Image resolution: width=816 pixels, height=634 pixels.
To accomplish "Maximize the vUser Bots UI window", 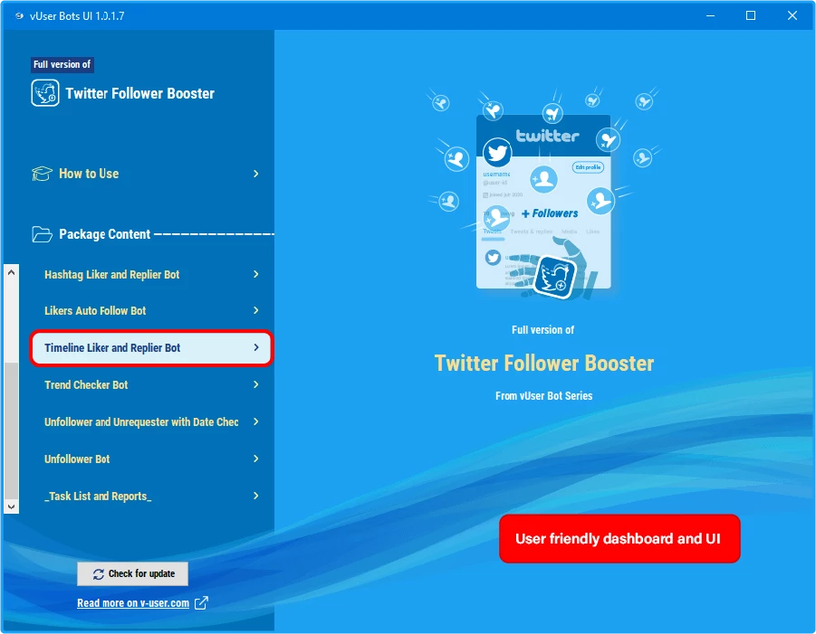I will [751, 15].
